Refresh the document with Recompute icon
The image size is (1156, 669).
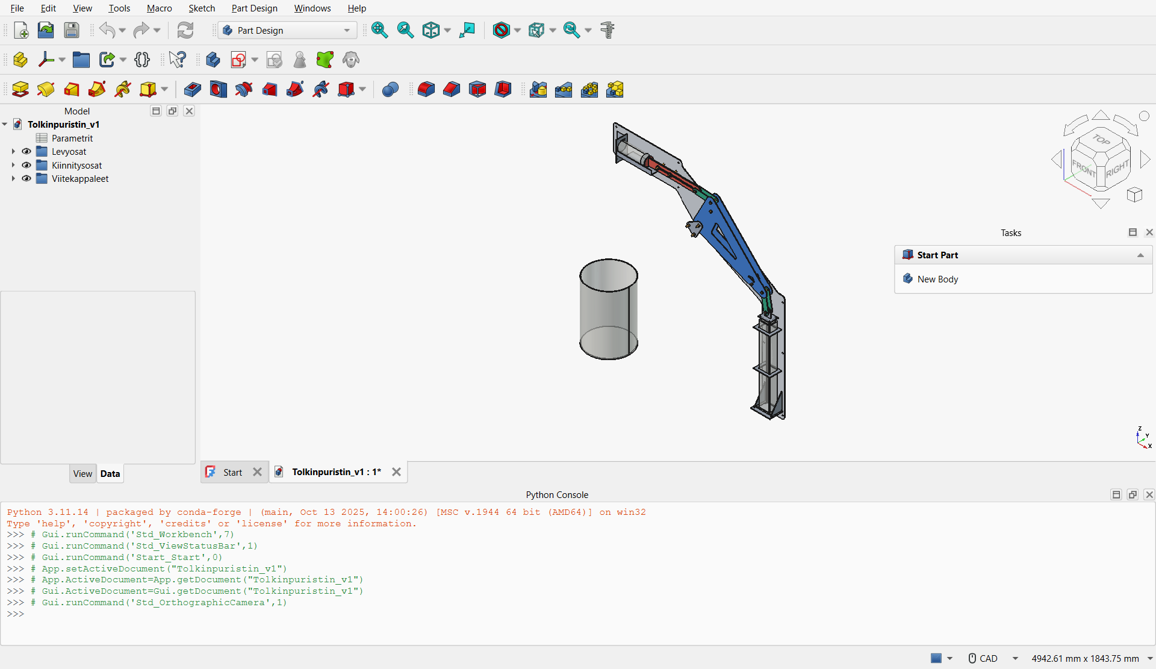(x=185, y=30)
